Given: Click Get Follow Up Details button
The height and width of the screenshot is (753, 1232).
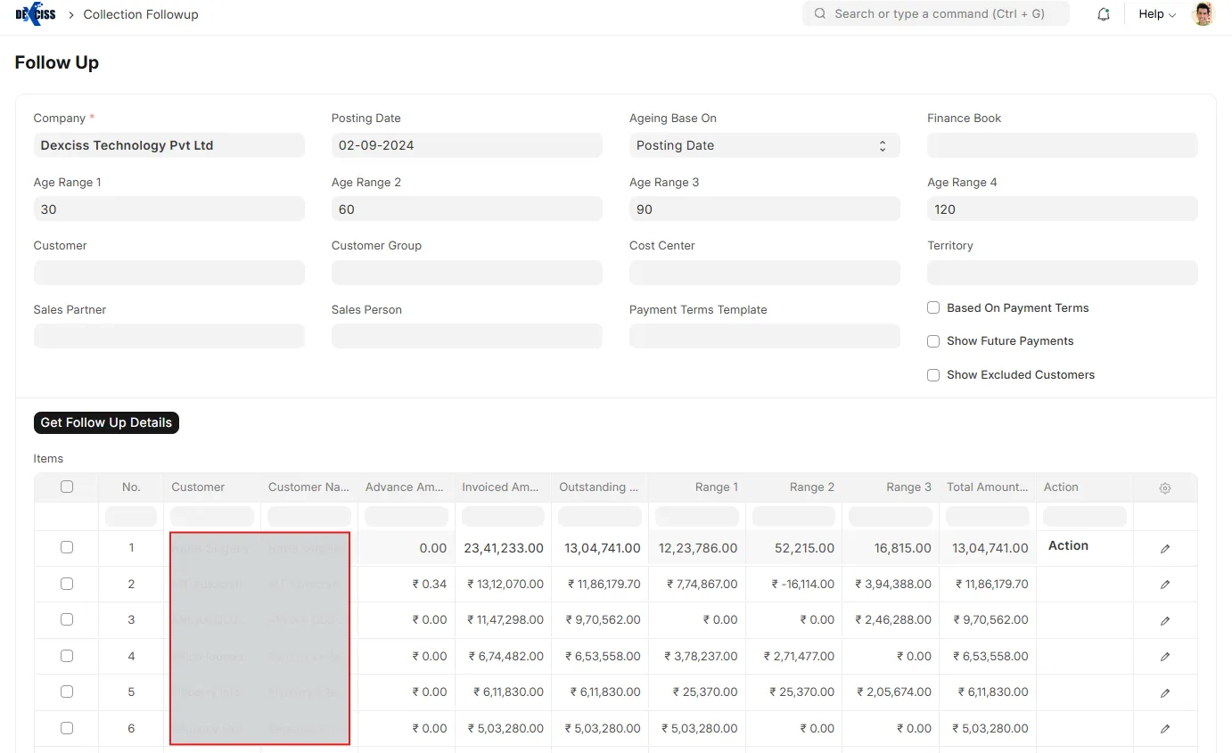Looking at the screenshot, I should tap(106, 422).
